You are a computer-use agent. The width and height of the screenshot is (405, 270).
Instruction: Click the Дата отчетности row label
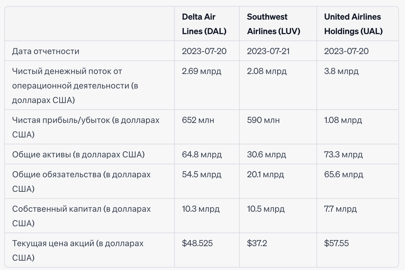tap(46, 51)
